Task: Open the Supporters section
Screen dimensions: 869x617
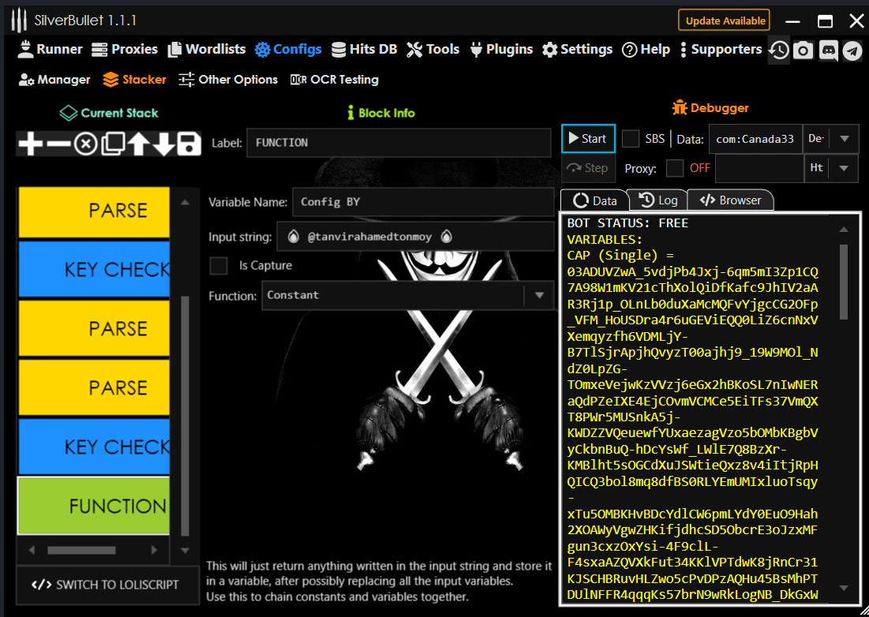Action: click(x=721, y=49)
